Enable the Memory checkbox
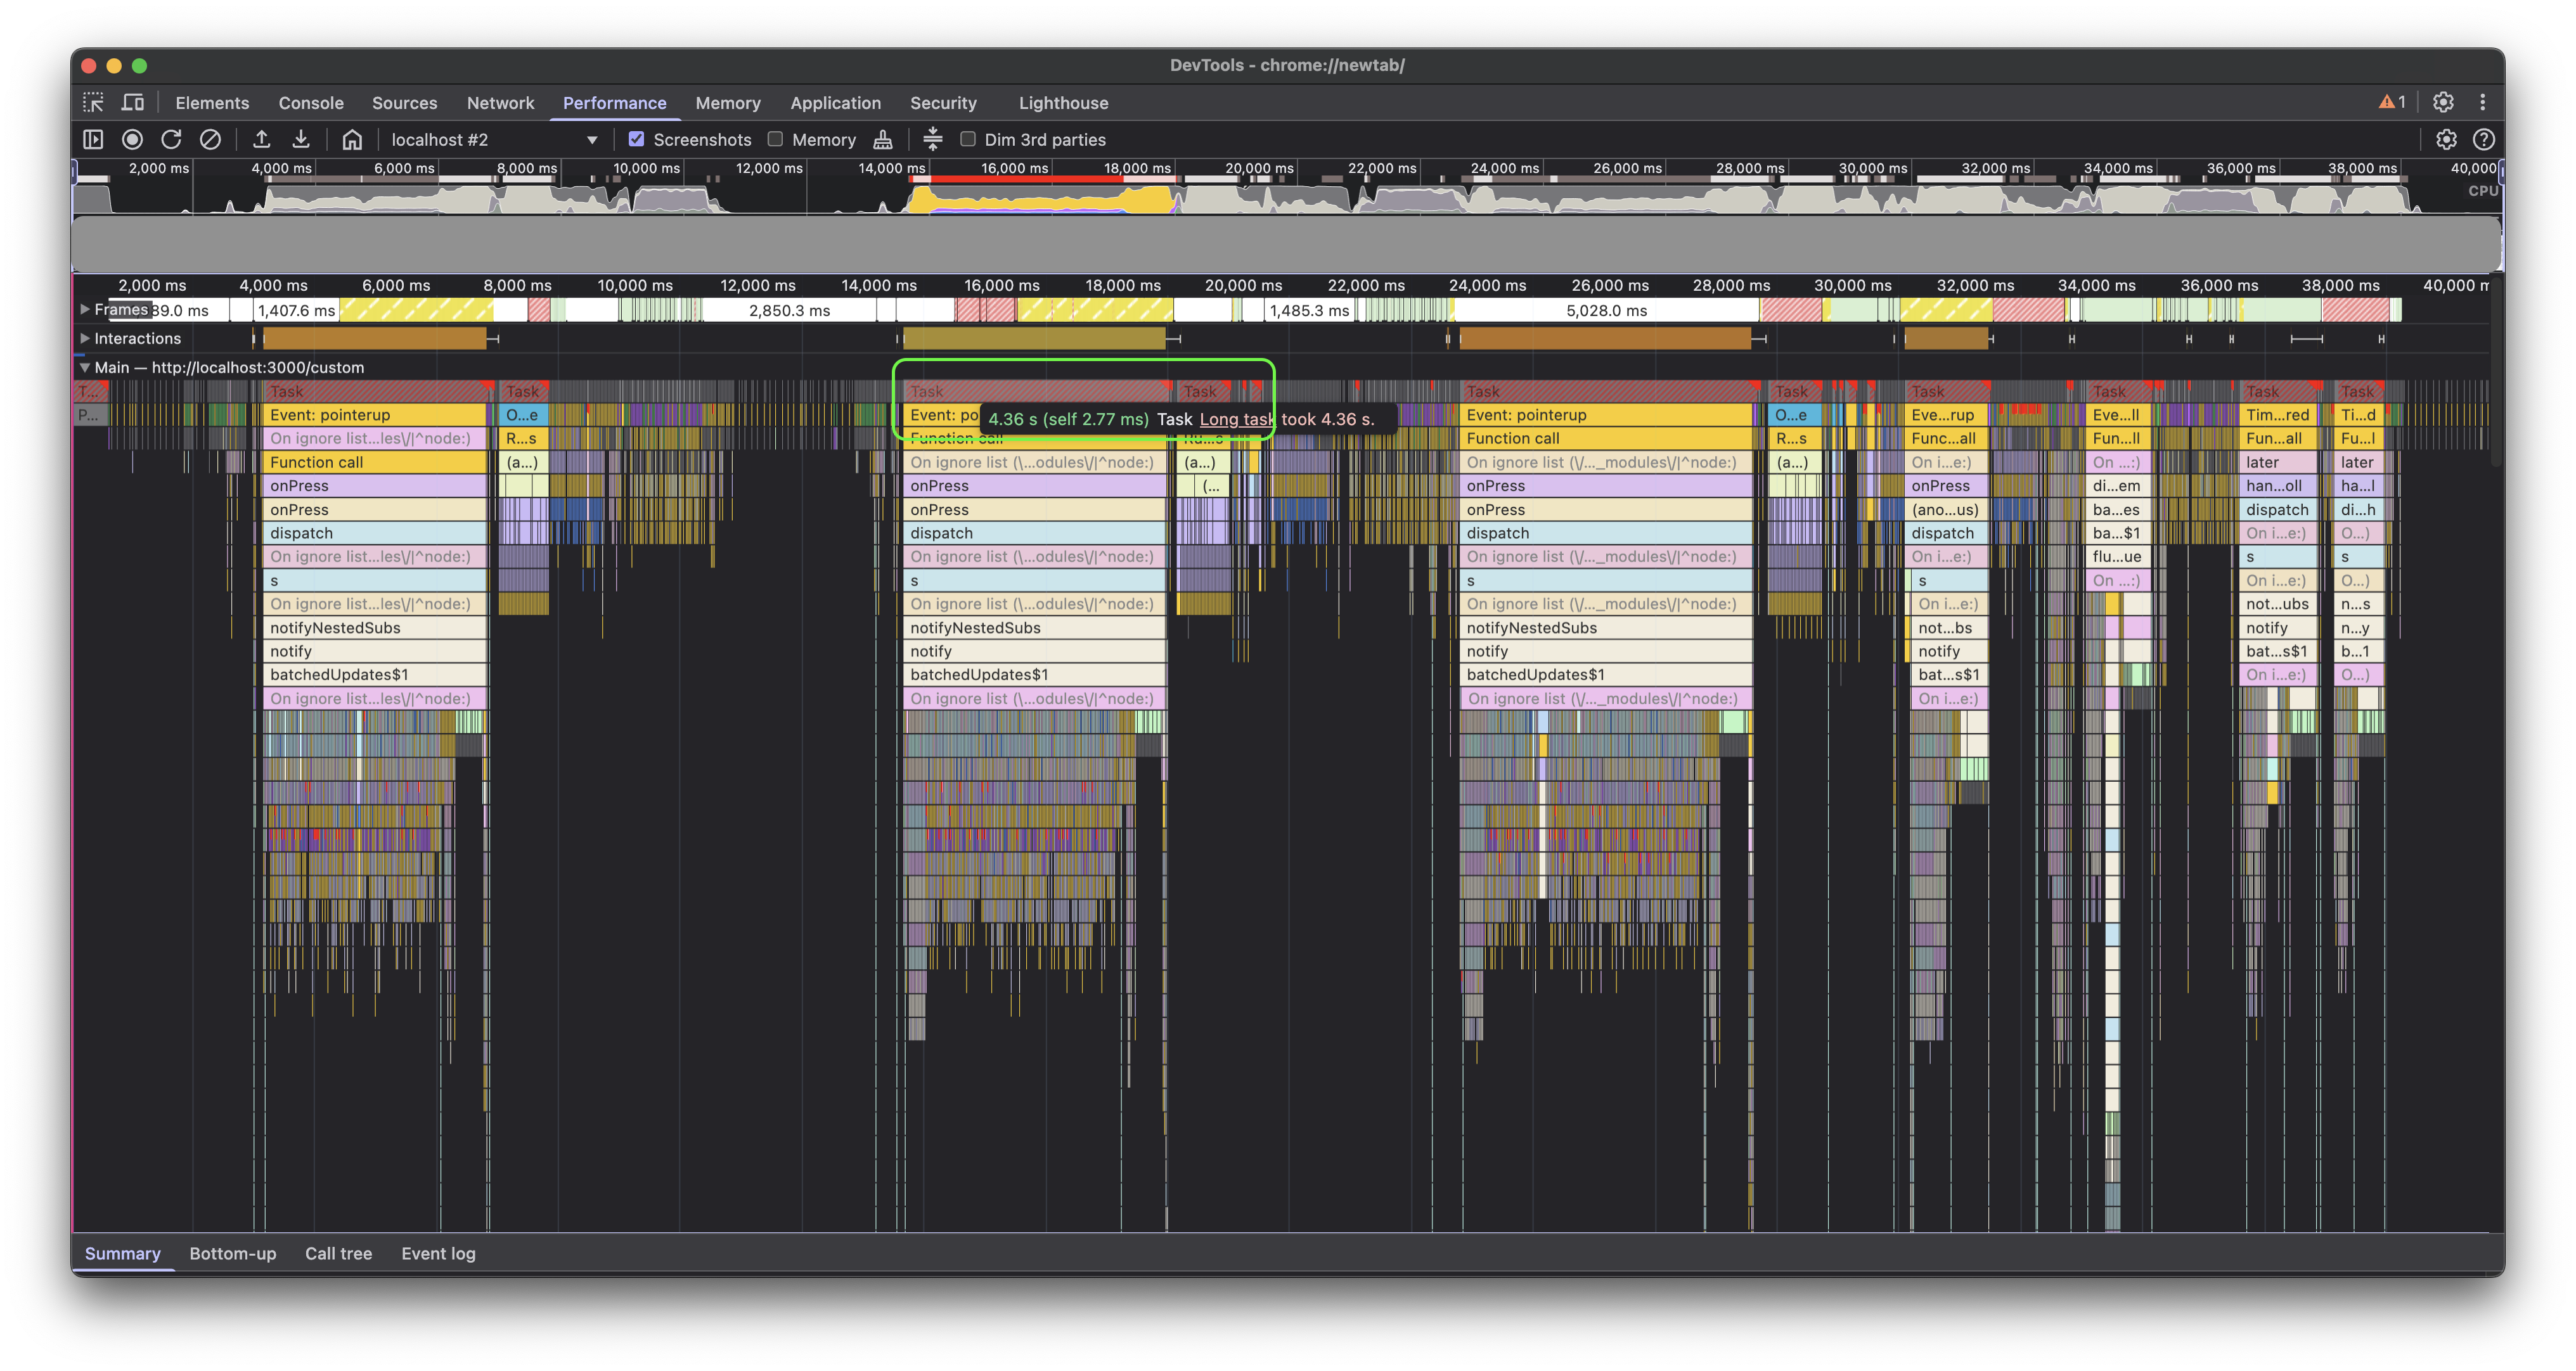Viewport: 2576px width, 1371px height. [x=775, y=140]
